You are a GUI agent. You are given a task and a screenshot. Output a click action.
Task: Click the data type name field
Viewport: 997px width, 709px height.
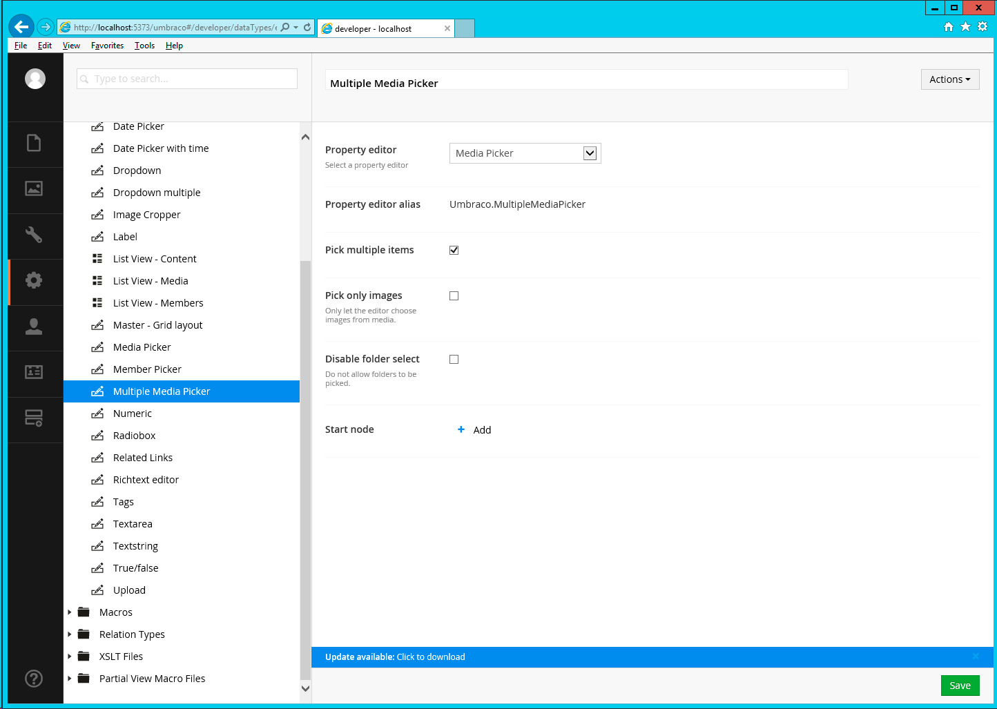pyautogui.click(x=587, y=79)
